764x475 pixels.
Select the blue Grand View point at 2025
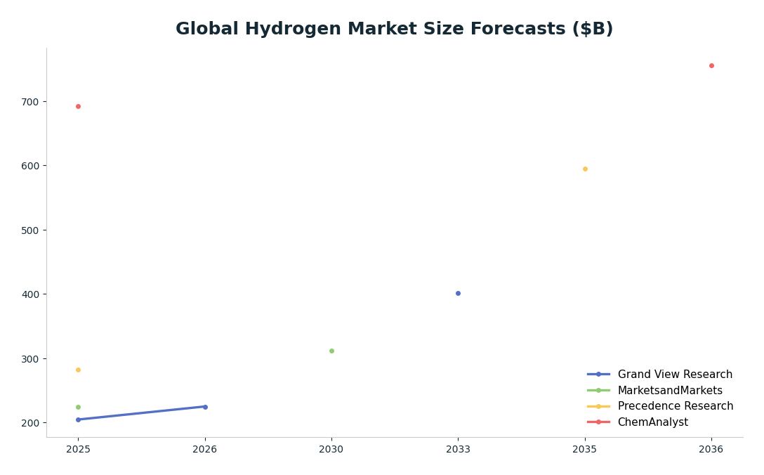pos(78,420)
